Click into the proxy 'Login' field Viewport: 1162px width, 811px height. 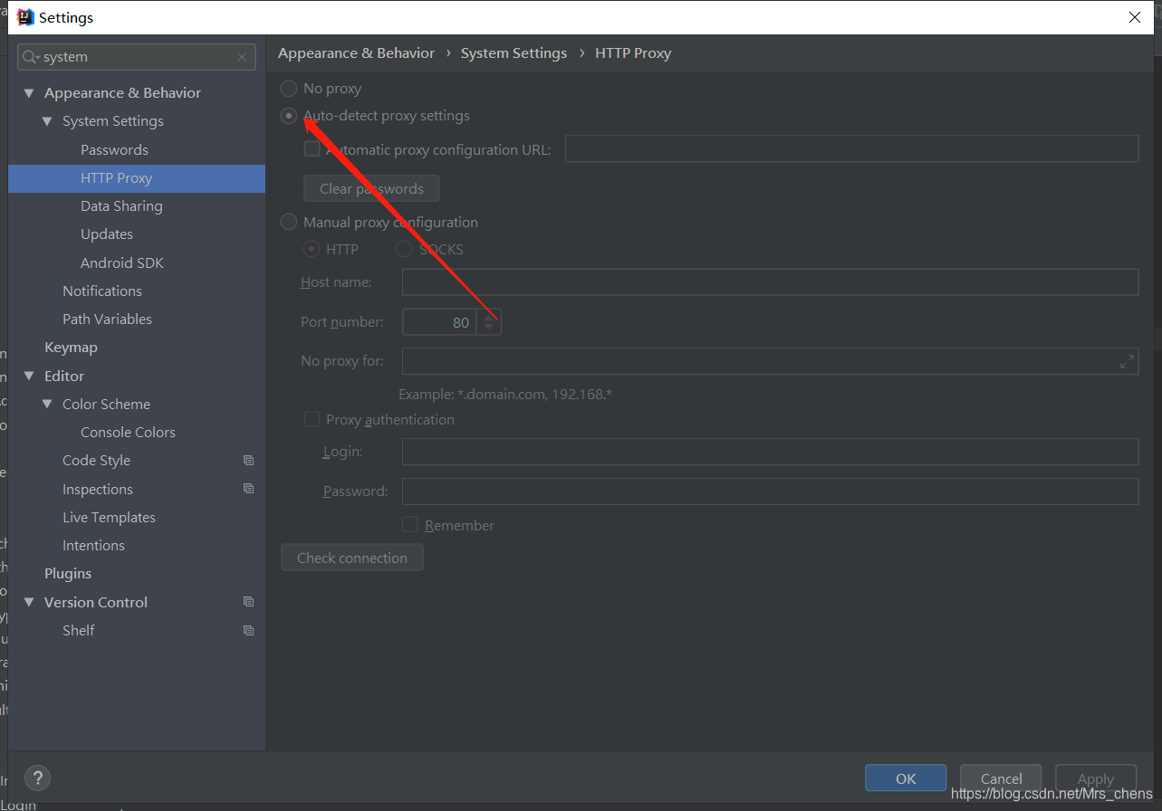[x=770, y=452]
